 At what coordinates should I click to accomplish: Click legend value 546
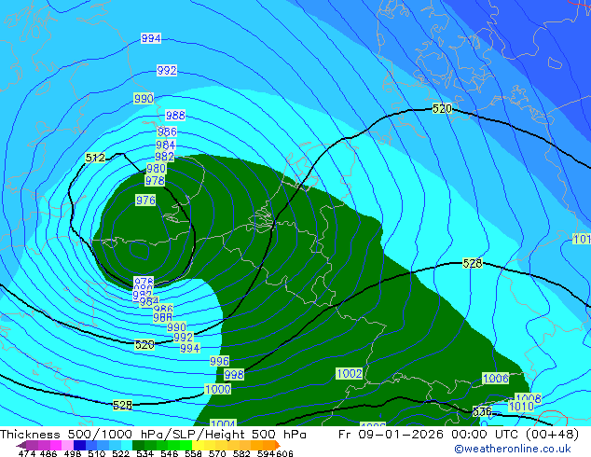170,453
